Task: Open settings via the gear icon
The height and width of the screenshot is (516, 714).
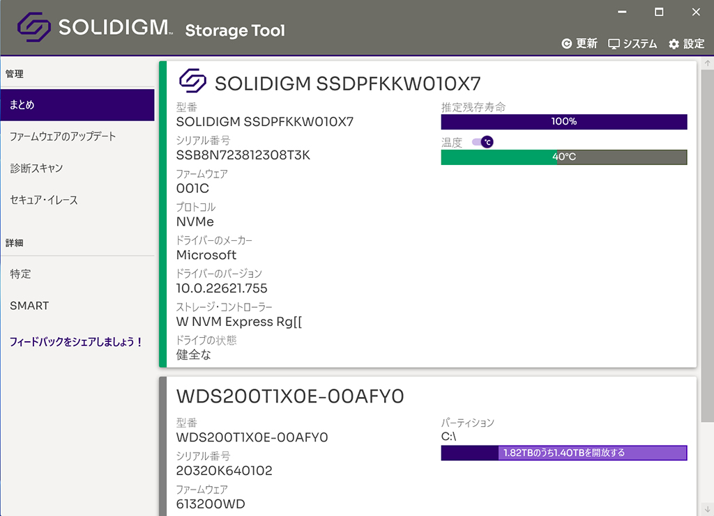Action: click(674, 44)
